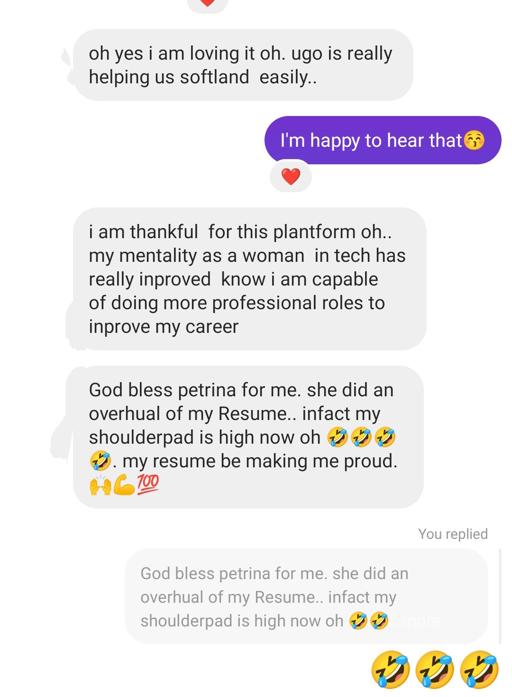Tap the kissing face emoji in purple bubble
This screenshot has width=512, height=697.
[474, 141]
